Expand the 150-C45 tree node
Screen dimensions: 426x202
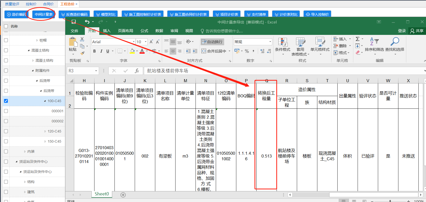(45, 141)
